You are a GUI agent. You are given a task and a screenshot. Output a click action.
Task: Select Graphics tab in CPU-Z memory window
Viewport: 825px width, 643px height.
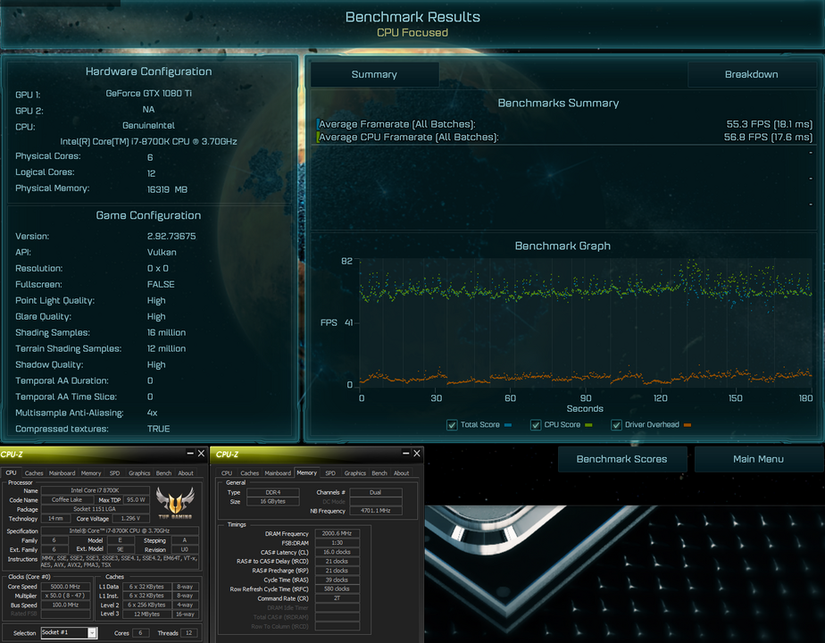tap(355, 473)
